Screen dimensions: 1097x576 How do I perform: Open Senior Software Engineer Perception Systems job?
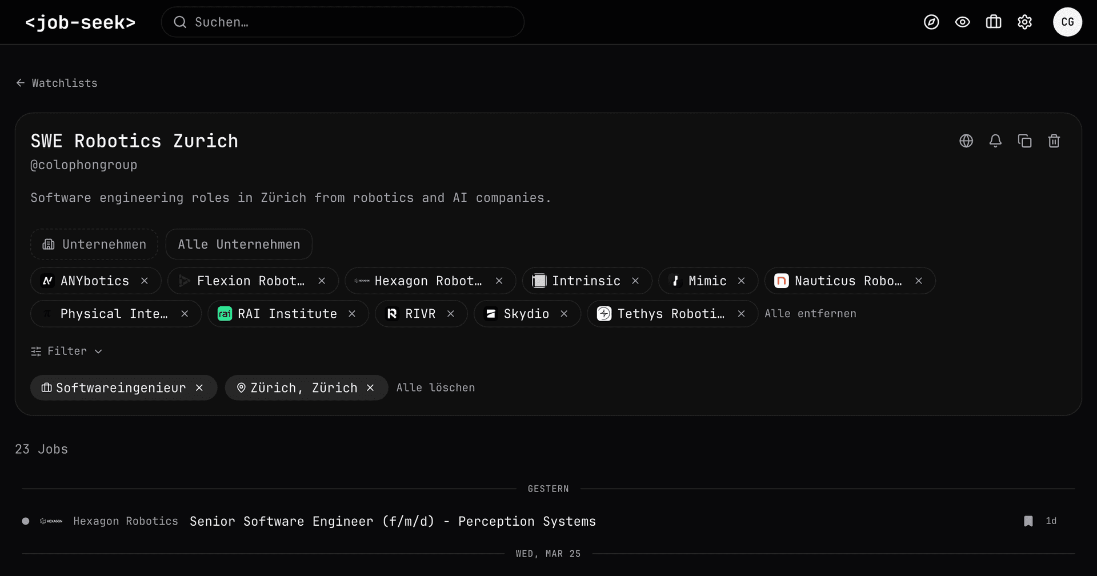tap(393, 521)
